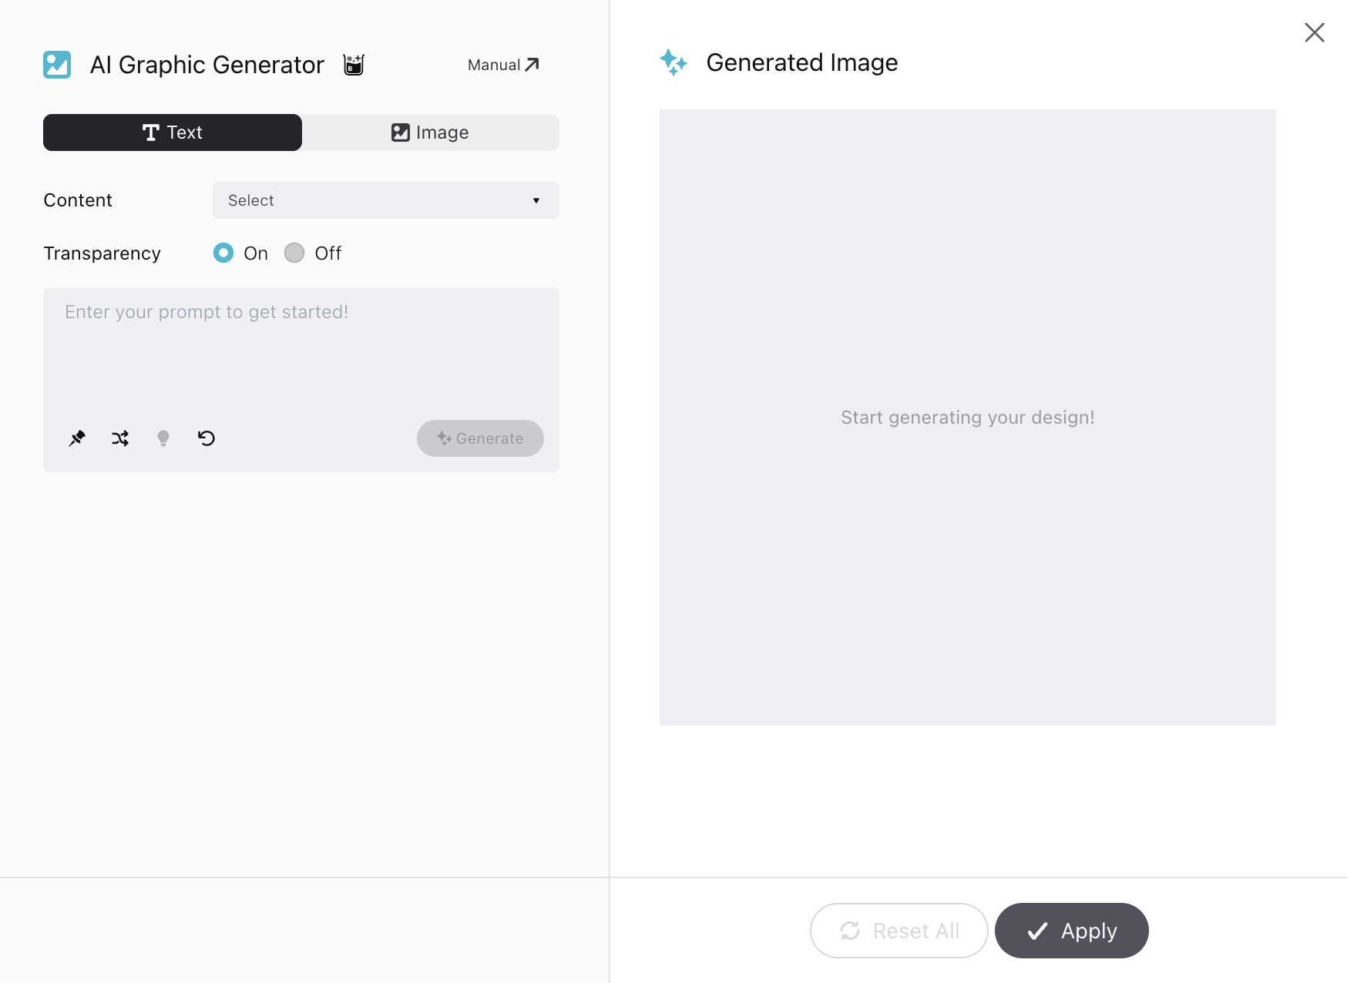This screenshot has width=1347, height=983.
Task: Click inside the prompt input field
Action: pyautogui.click(x=301, y=347)
